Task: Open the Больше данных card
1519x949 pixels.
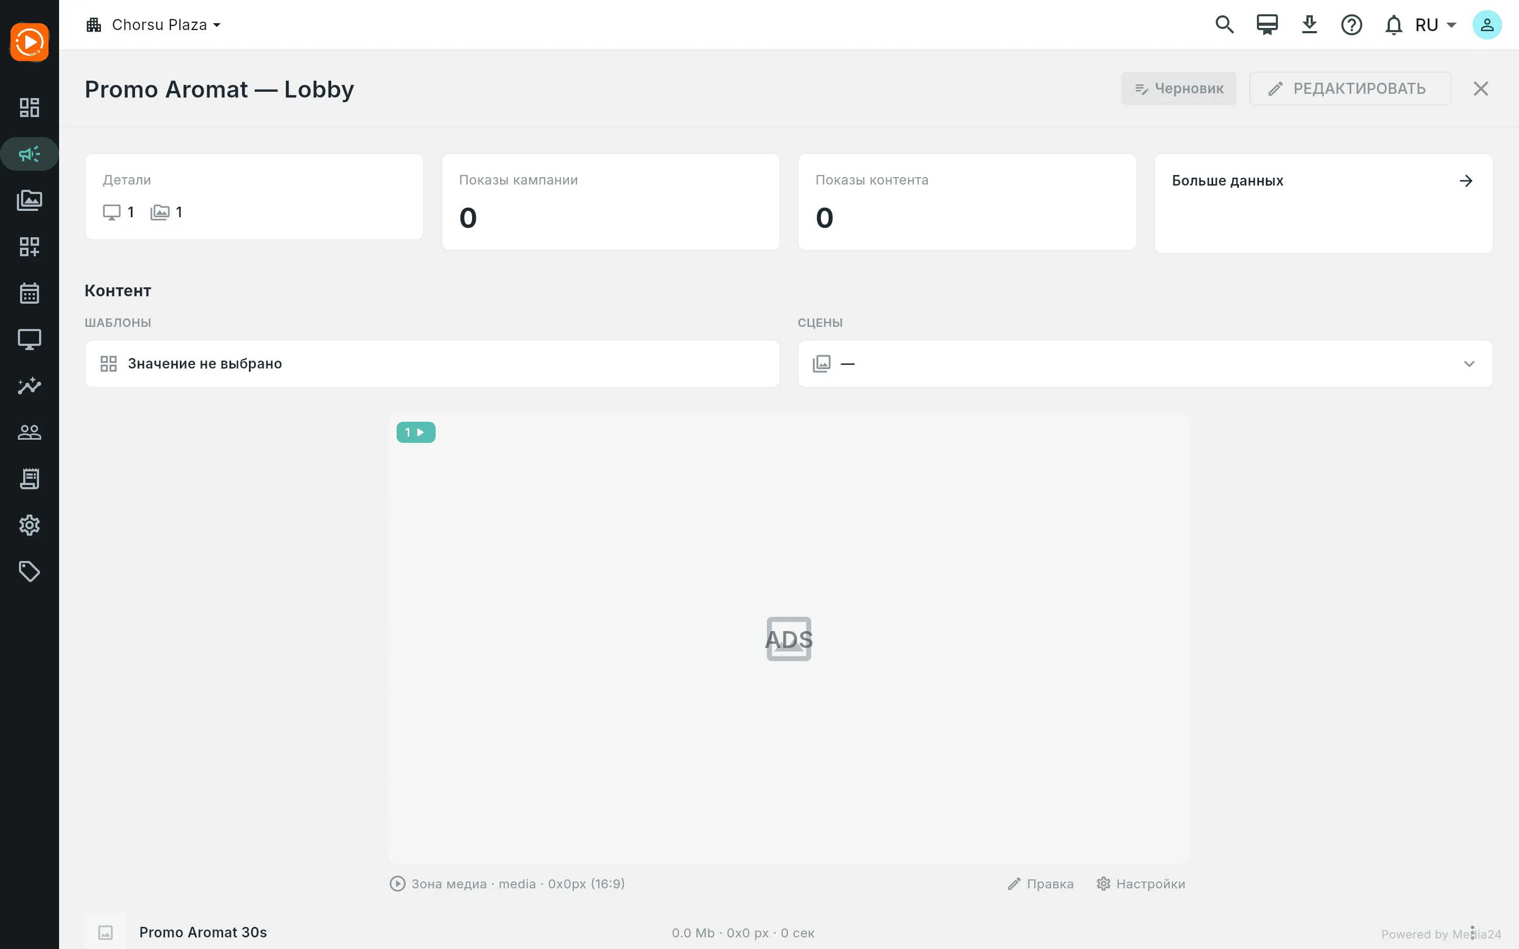Action: tap(1323, 204)
